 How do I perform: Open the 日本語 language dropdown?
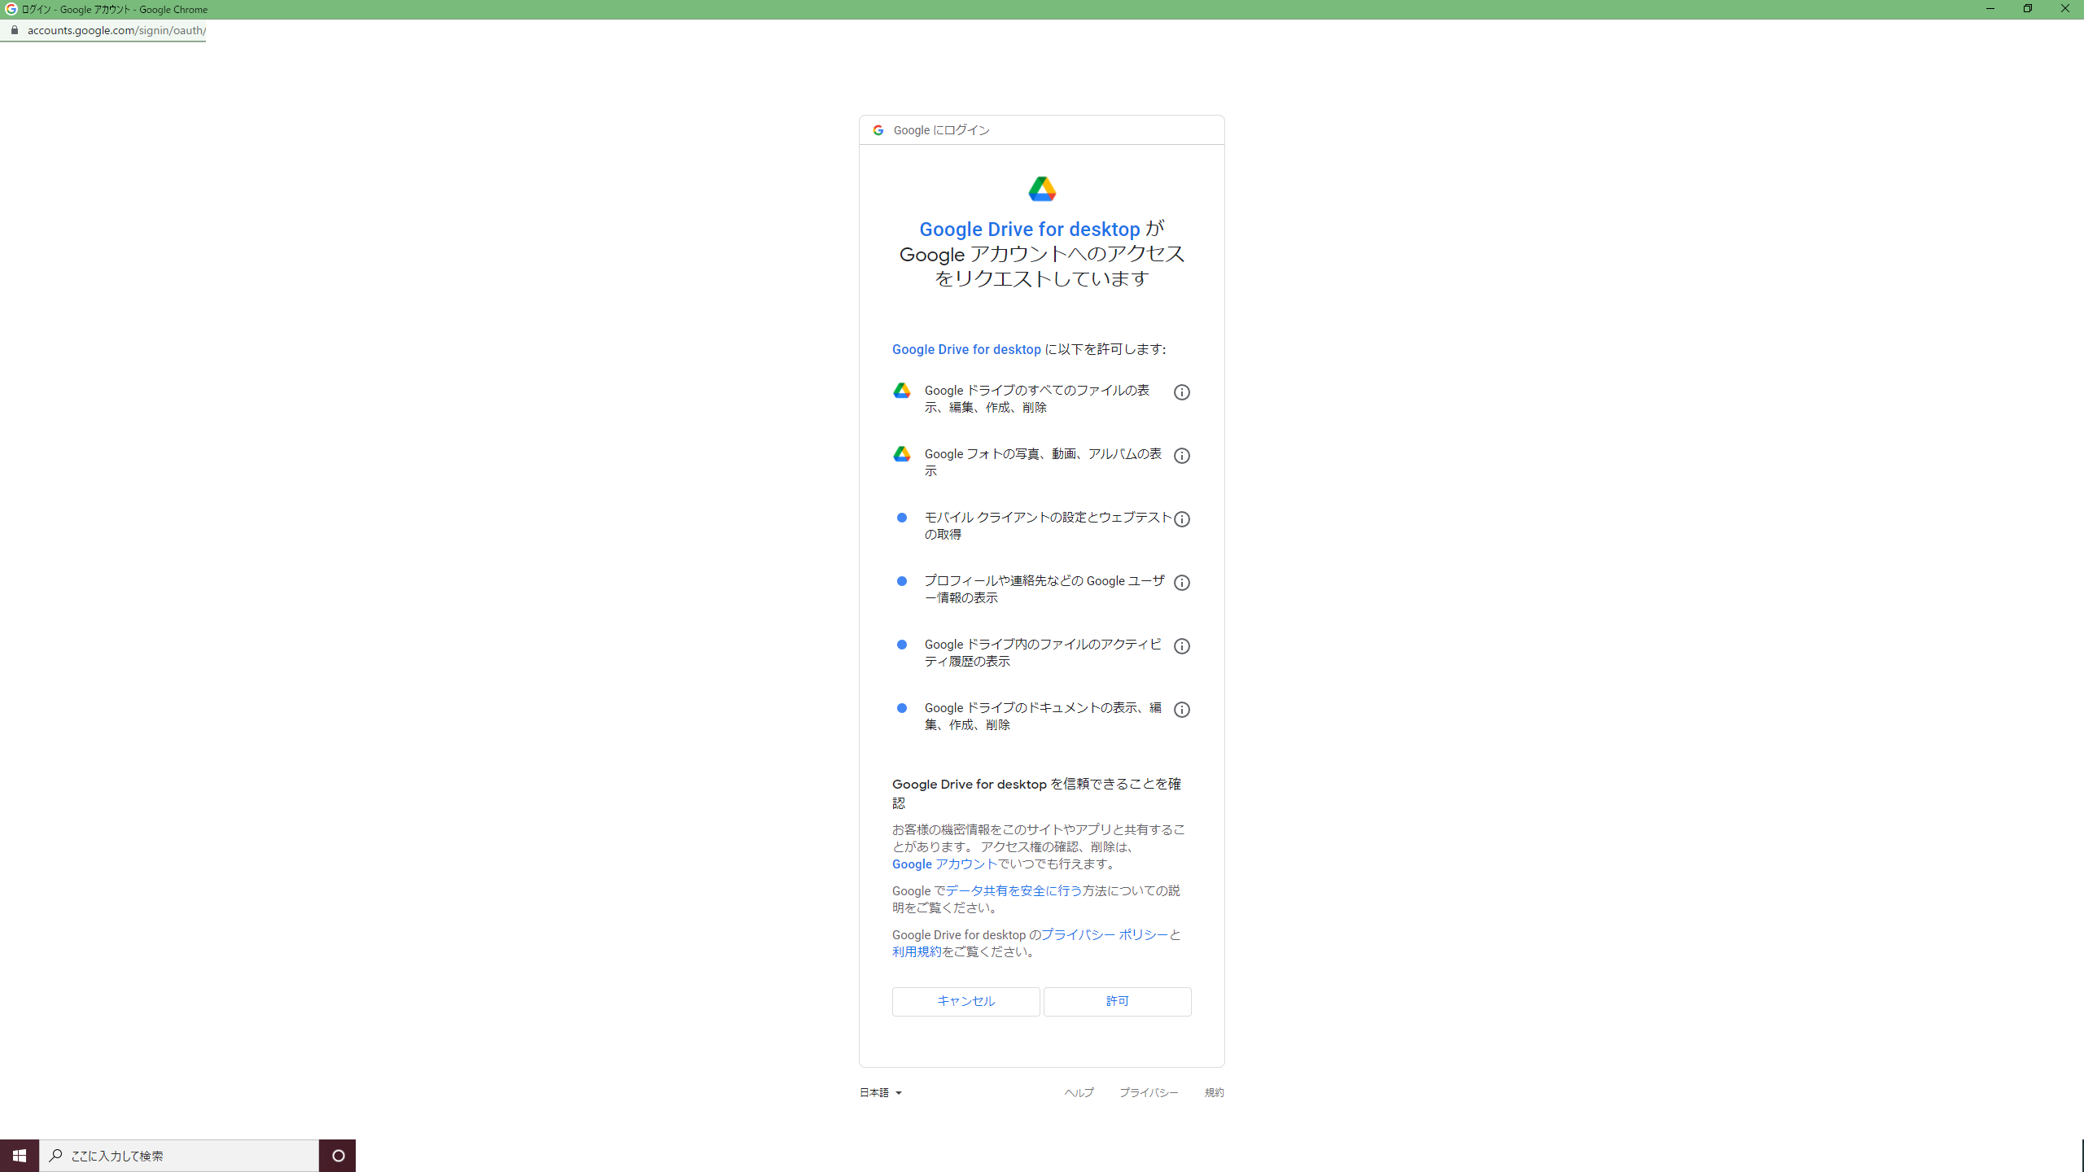tap(879, 1092)
